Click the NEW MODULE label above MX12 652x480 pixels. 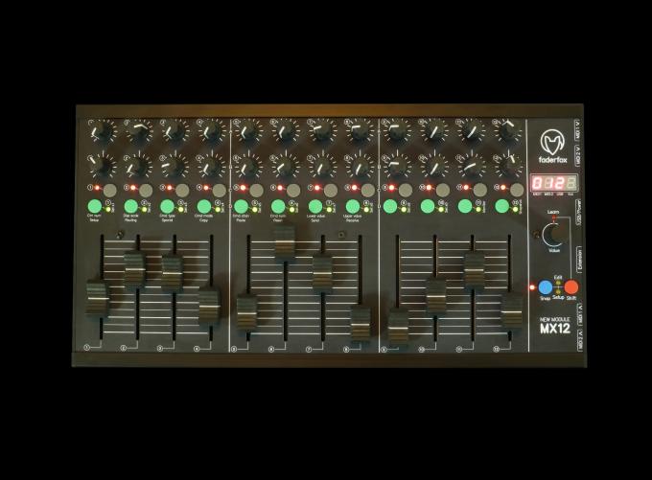pos(555,320)
